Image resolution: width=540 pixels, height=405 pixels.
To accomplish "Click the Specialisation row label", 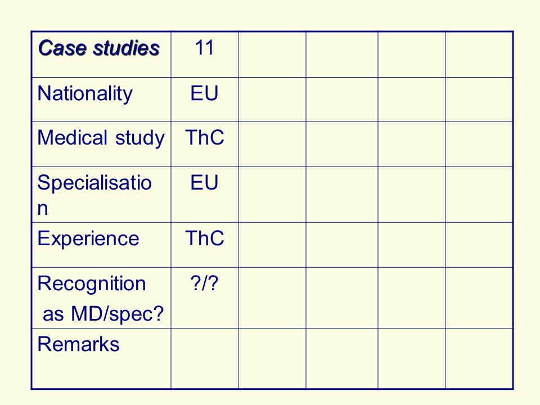I will (101, 195).
